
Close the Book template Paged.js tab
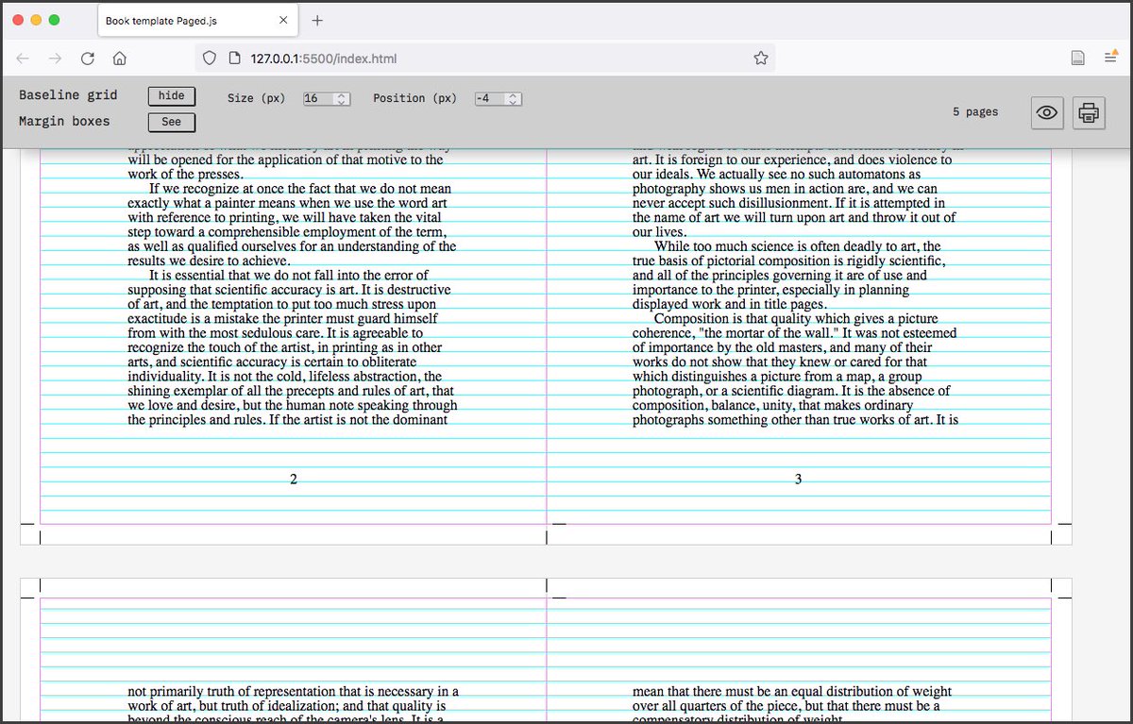(284, 20)
